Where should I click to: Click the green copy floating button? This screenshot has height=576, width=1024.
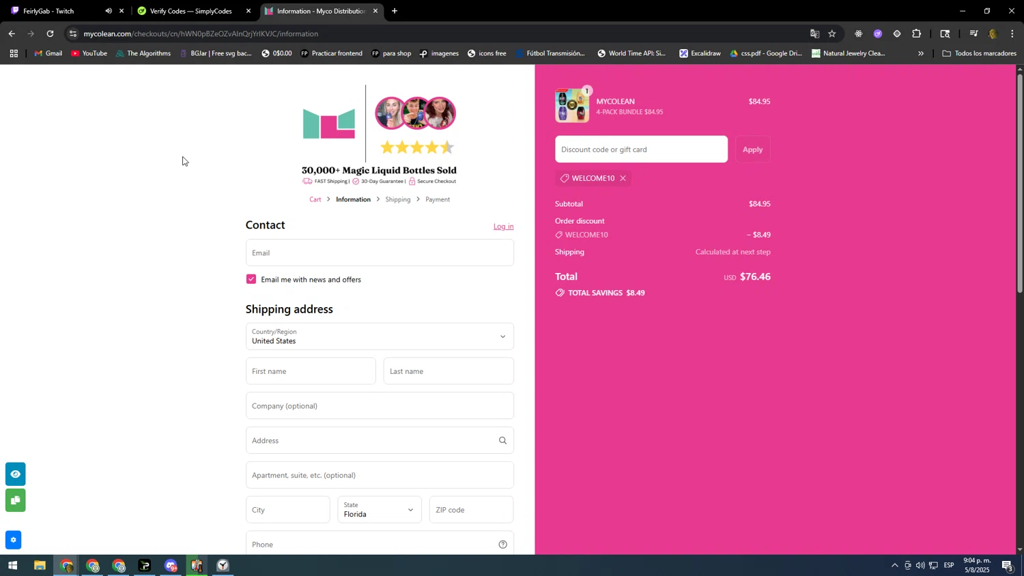15,501
